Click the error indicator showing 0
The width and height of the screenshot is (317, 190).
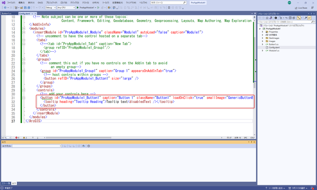(17, 138)
